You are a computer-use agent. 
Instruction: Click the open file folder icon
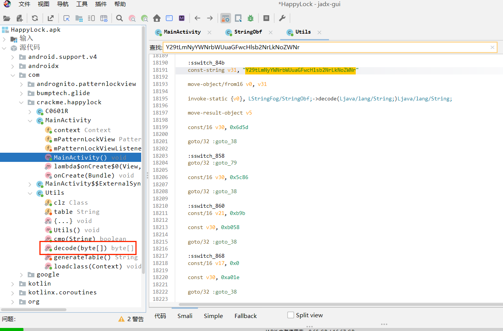[x=7, y=18]
